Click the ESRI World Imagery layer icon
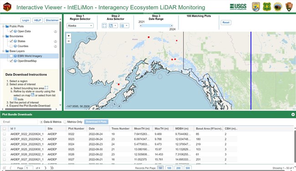This screenshot has width=296, height=171. pyautogui.click(x=15, y=56)
